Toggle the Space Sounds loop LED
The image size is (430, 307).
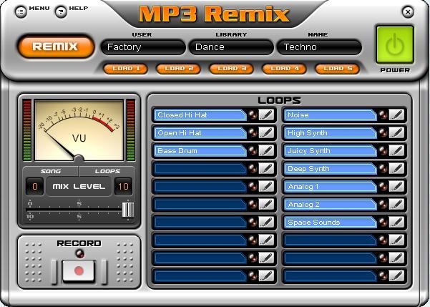383,223
